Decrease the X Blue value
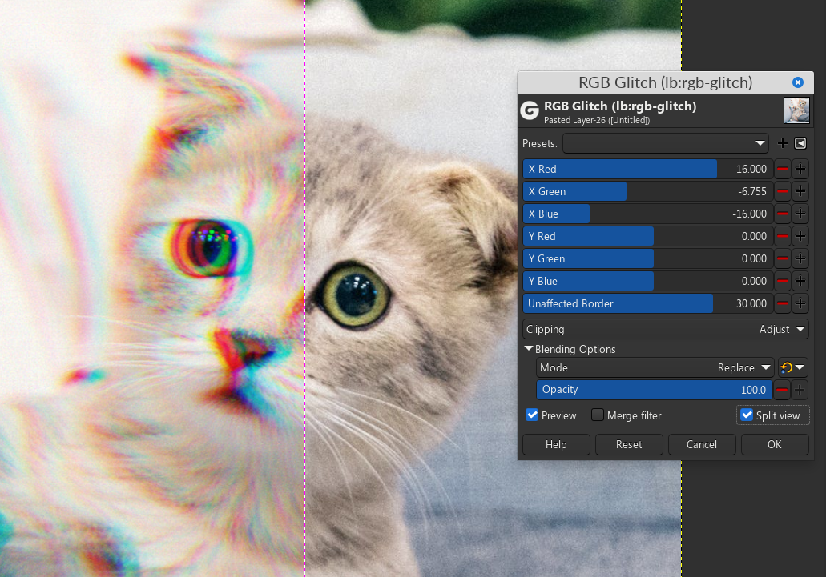The width and height of the screenshot is (826, 577). coord(782,214)
